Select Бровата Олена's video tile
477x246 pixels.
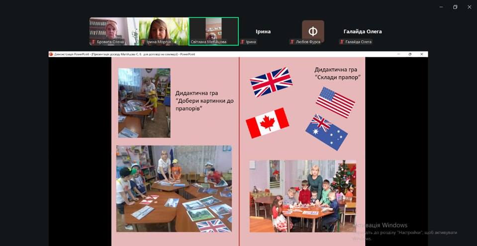pyautogui.click(x=114, y=31)
